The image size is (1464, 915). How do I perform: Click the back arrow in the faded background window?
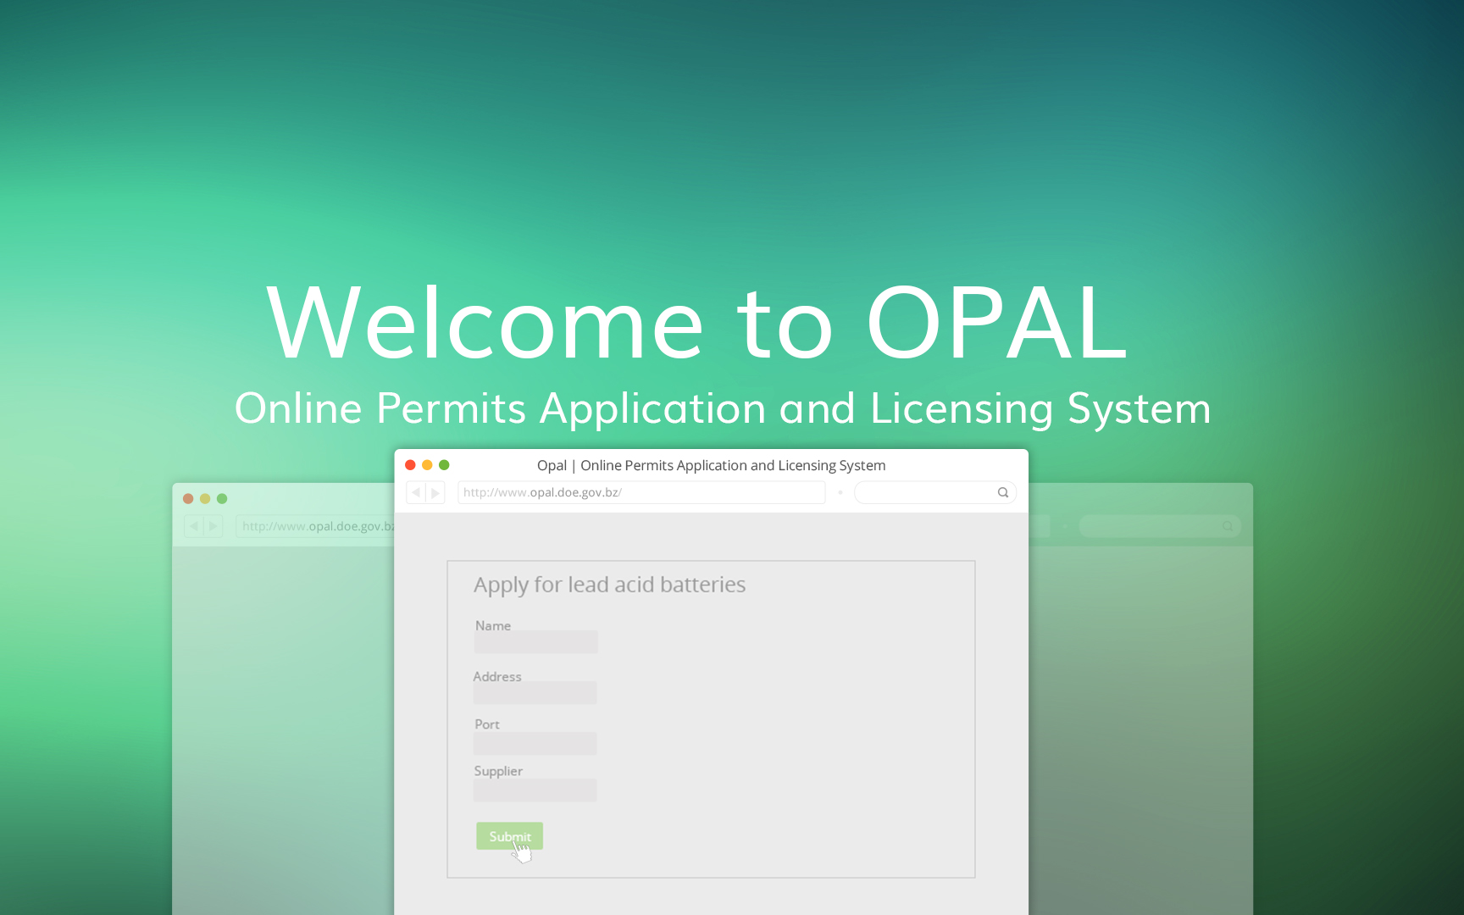coord(194,526)
